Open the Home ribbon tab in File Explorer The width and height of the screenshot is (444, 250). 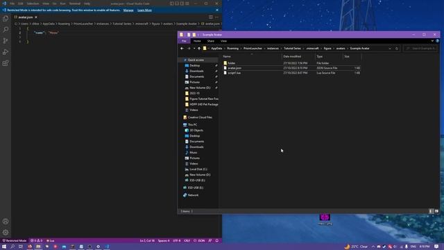click(x=197, y=41)
